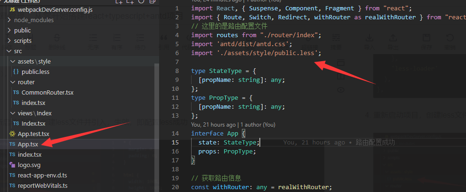Click the './assets/style/public.less' string on line 6
Screen dimensions: 466x192
(267, 53)
